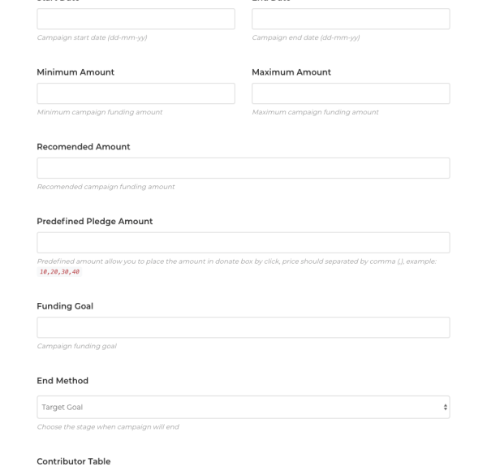Click the red 10,20,30,40 example code

[x=59, y=272]
